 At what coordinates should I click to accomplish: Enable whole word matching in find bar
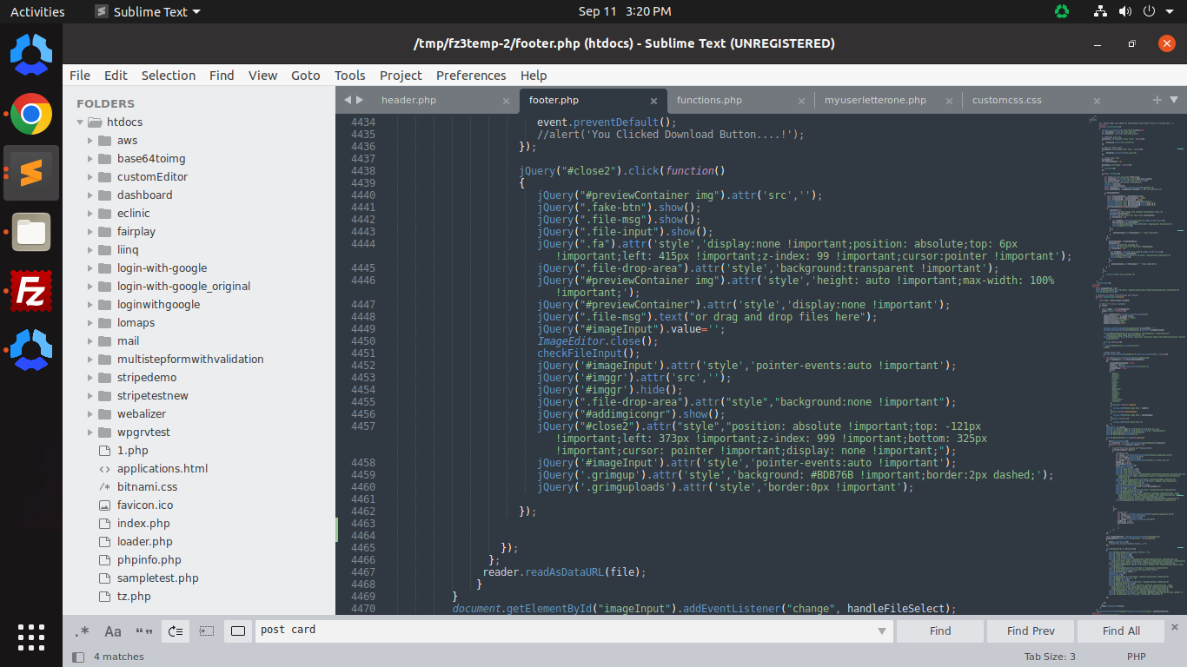coord(144,631)
